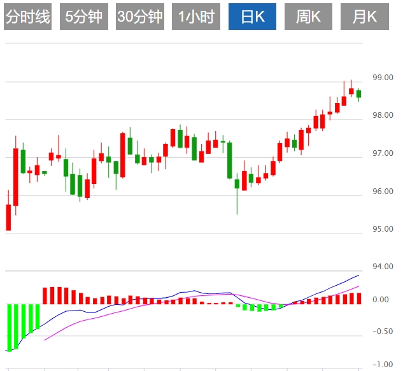Click the -1.00 MACD axis label

tap(383, 365)
